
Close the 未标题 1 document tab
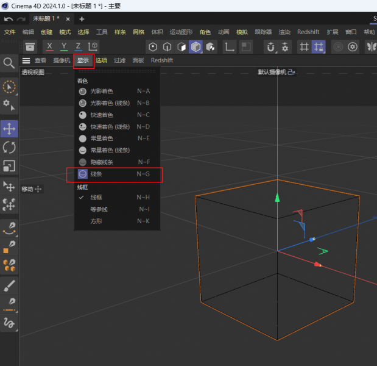click(x=68, y=19)
